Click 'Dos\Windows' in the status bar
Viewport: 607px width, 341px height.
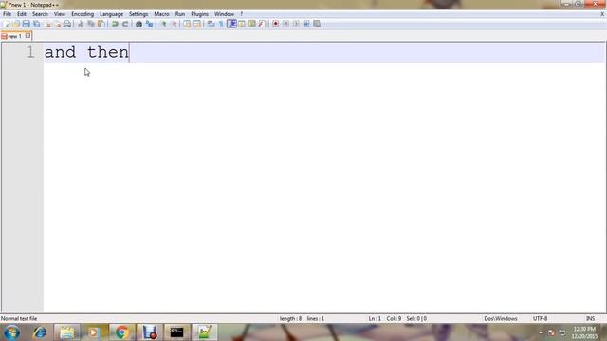tap(500, 318)
